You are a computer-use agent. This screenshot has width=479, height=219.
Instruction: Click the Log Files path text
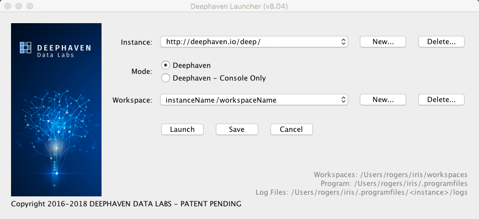(x=361, y=193)
